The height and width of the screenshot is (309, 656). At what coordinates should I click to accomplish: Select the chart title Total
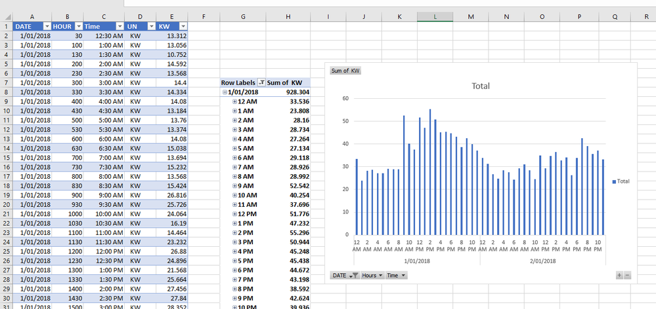pyautogui.click(x=481, y=86)
